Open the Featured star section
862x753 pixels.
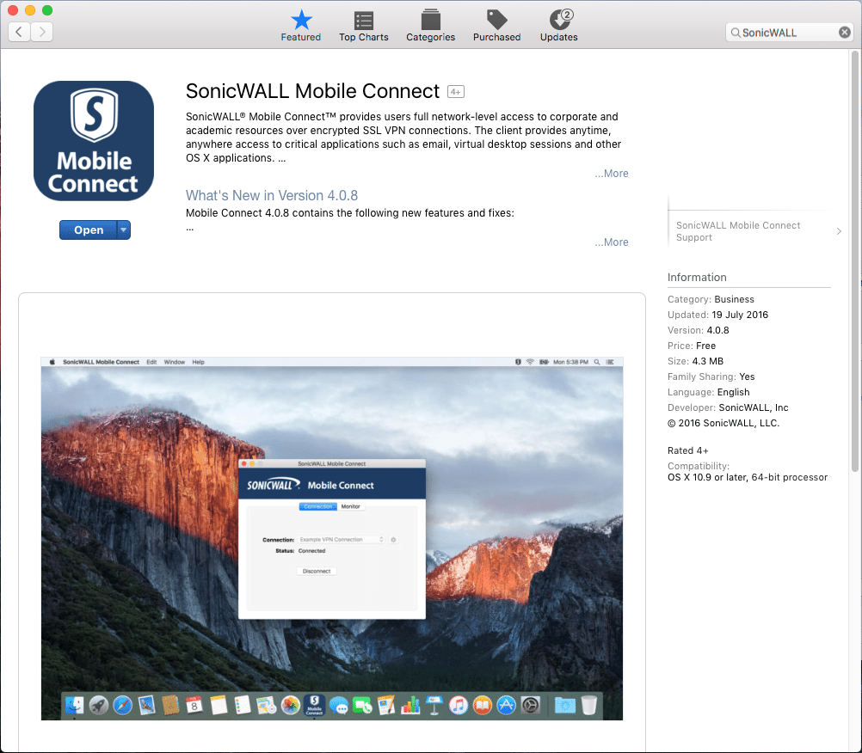[300, 25]
